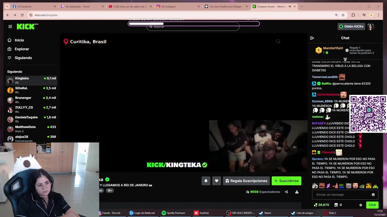Switch to ChatBot and Widgets tab

226,6
